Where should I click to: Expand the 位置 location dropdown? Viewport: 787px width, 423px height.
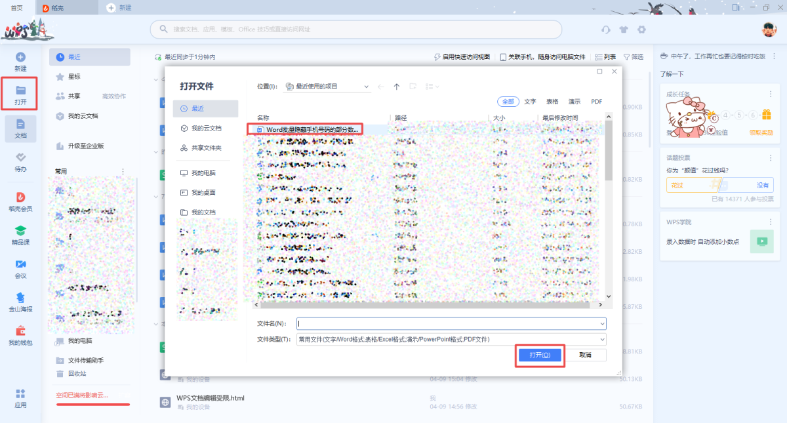(x=366, y=87)
